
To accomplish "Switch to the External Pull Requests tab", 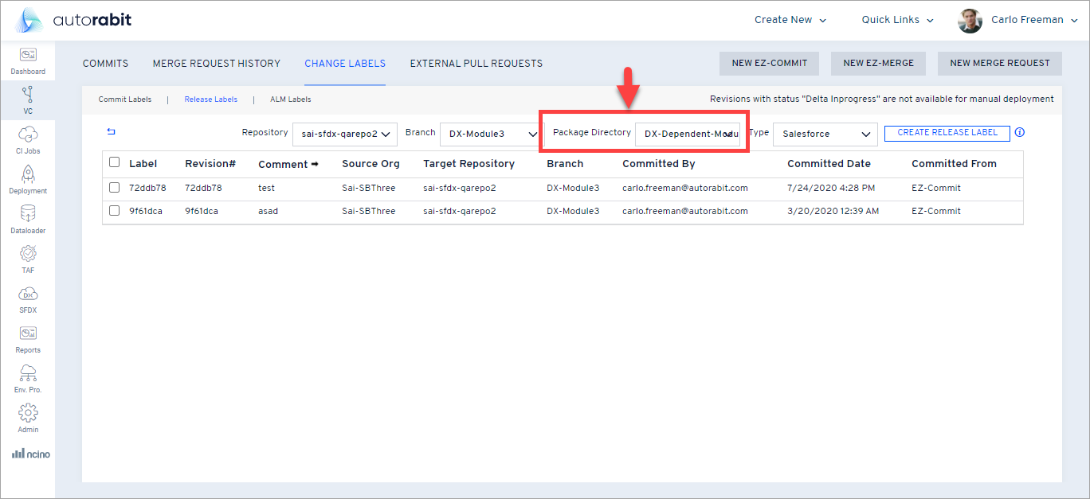I will (476, 63).
